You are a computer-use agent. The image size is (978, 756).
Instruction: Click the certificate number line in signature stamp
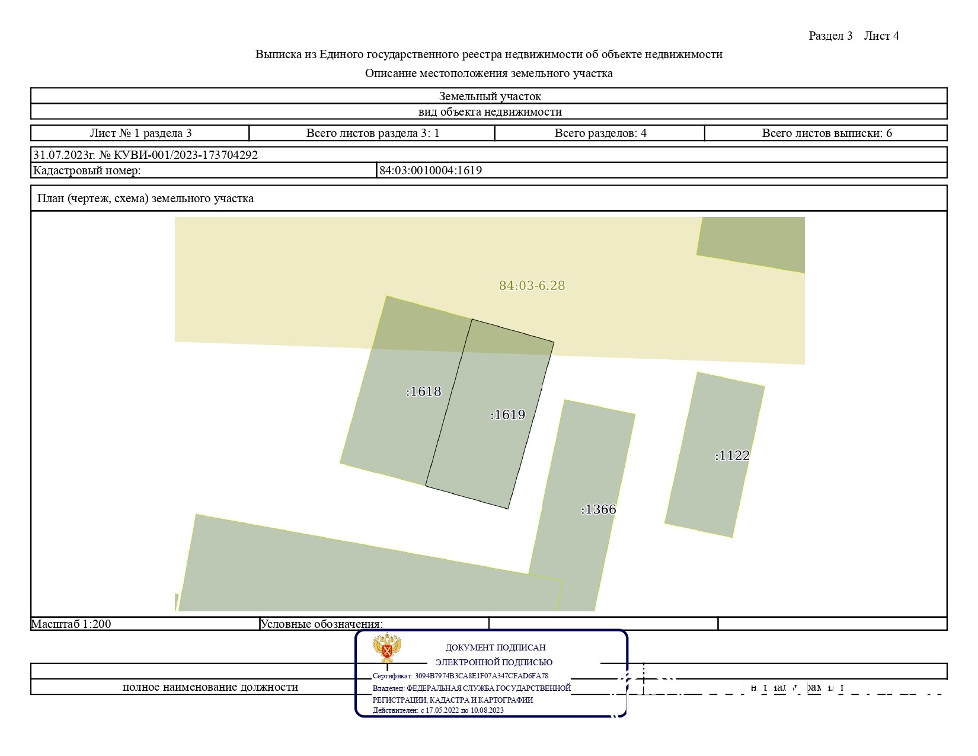[461, 675]
